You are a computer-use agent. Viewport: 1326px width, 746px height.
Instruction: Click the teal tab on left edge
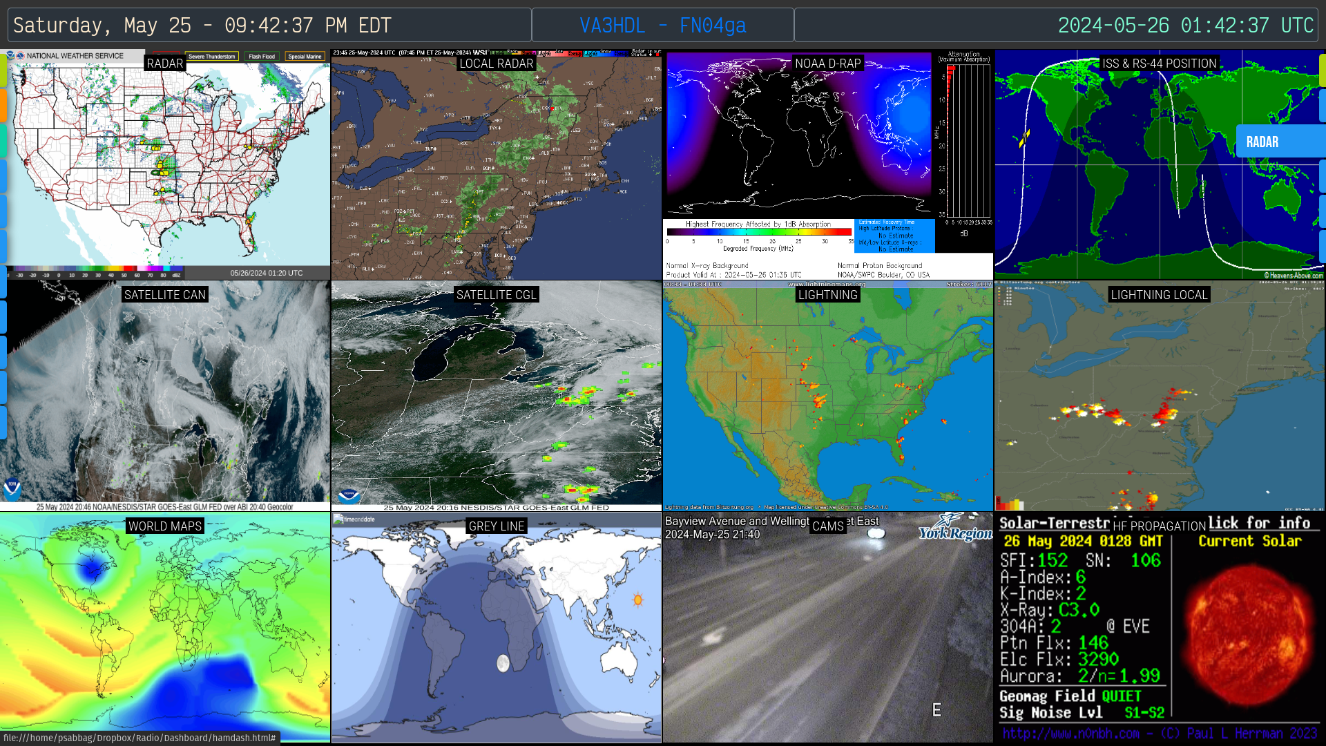[x=3, y=140]
